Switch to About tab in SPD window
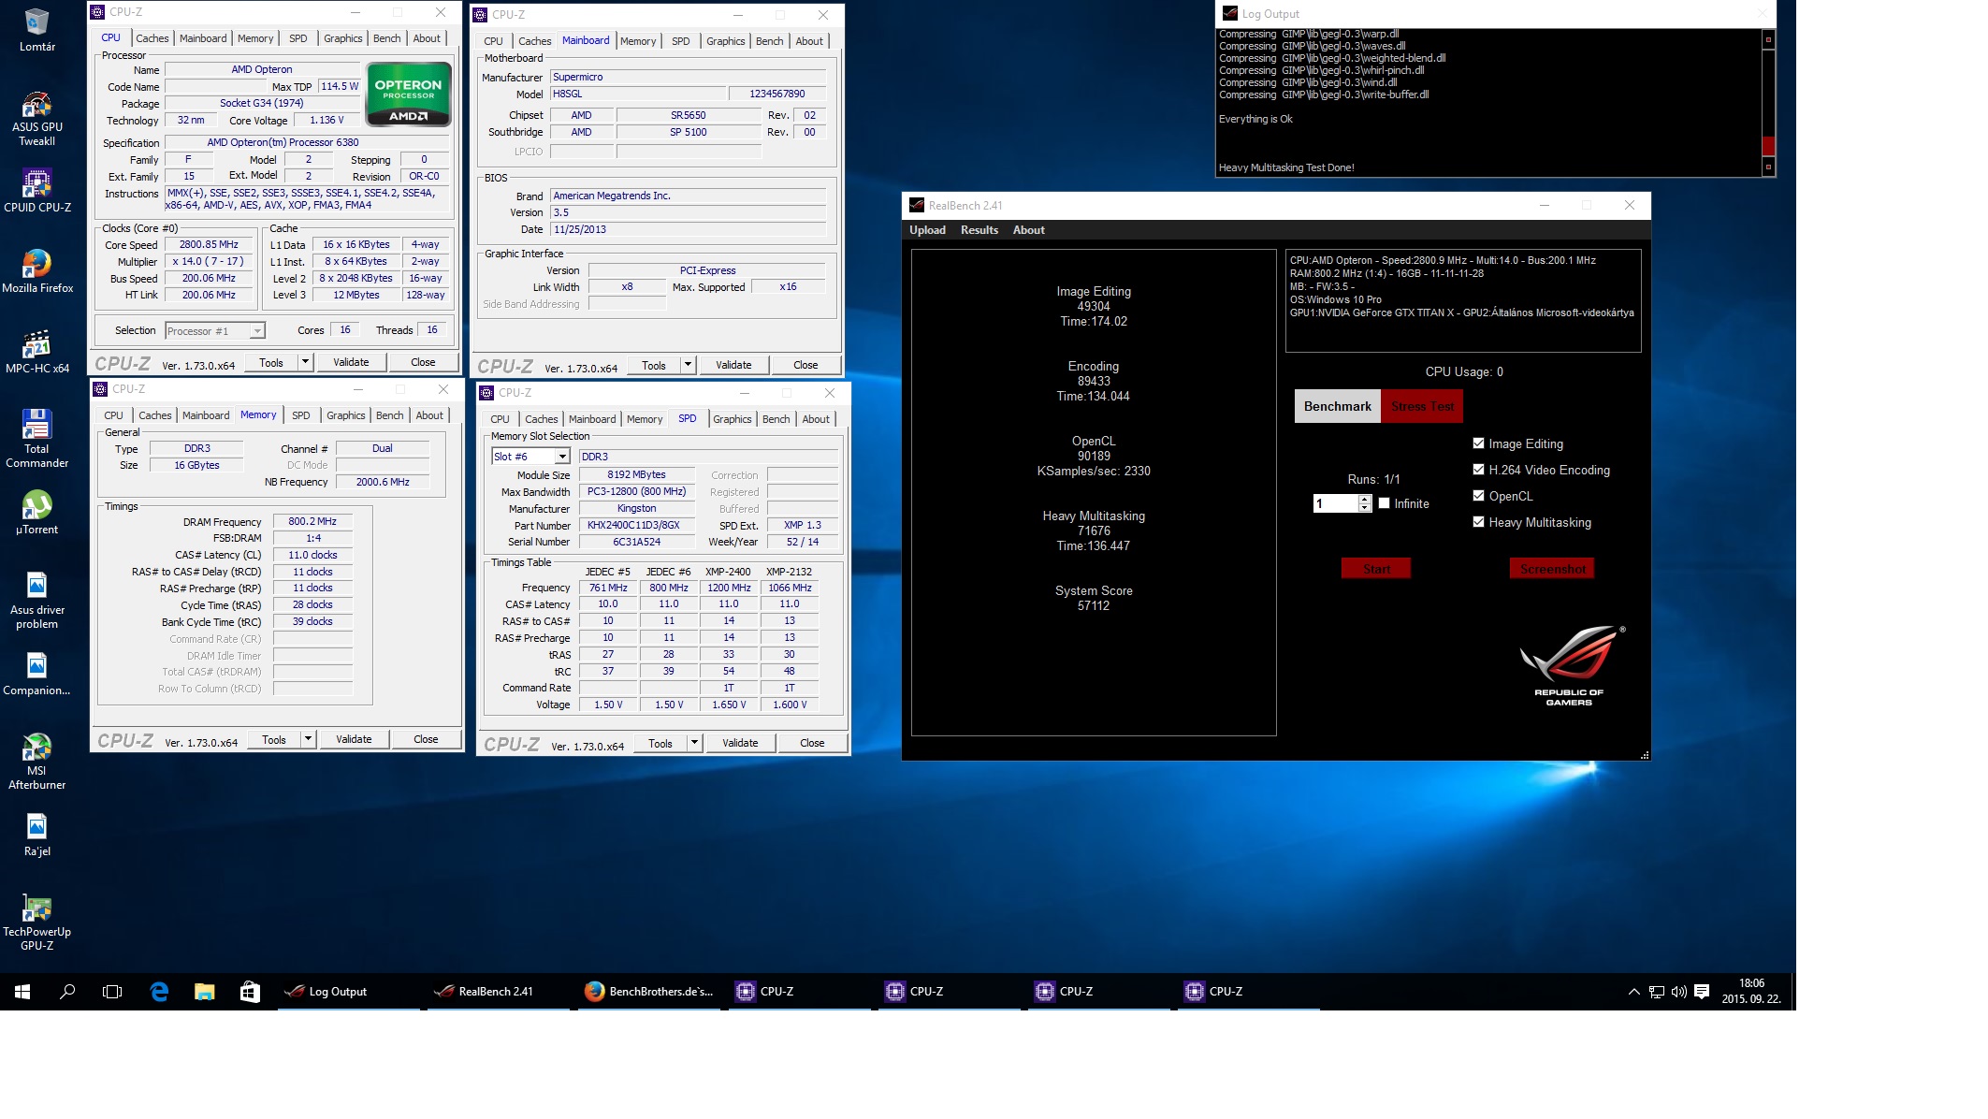This screenshot has width=1988, height=1119. 815,419
